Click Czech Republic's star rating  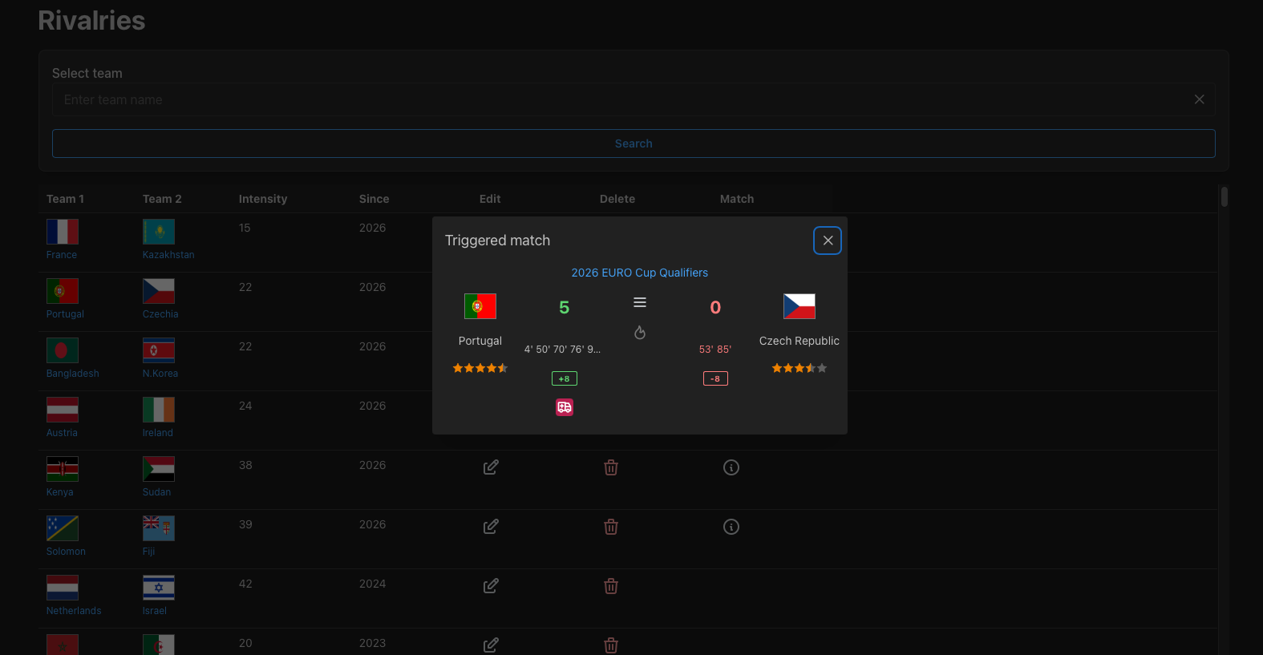799,368
